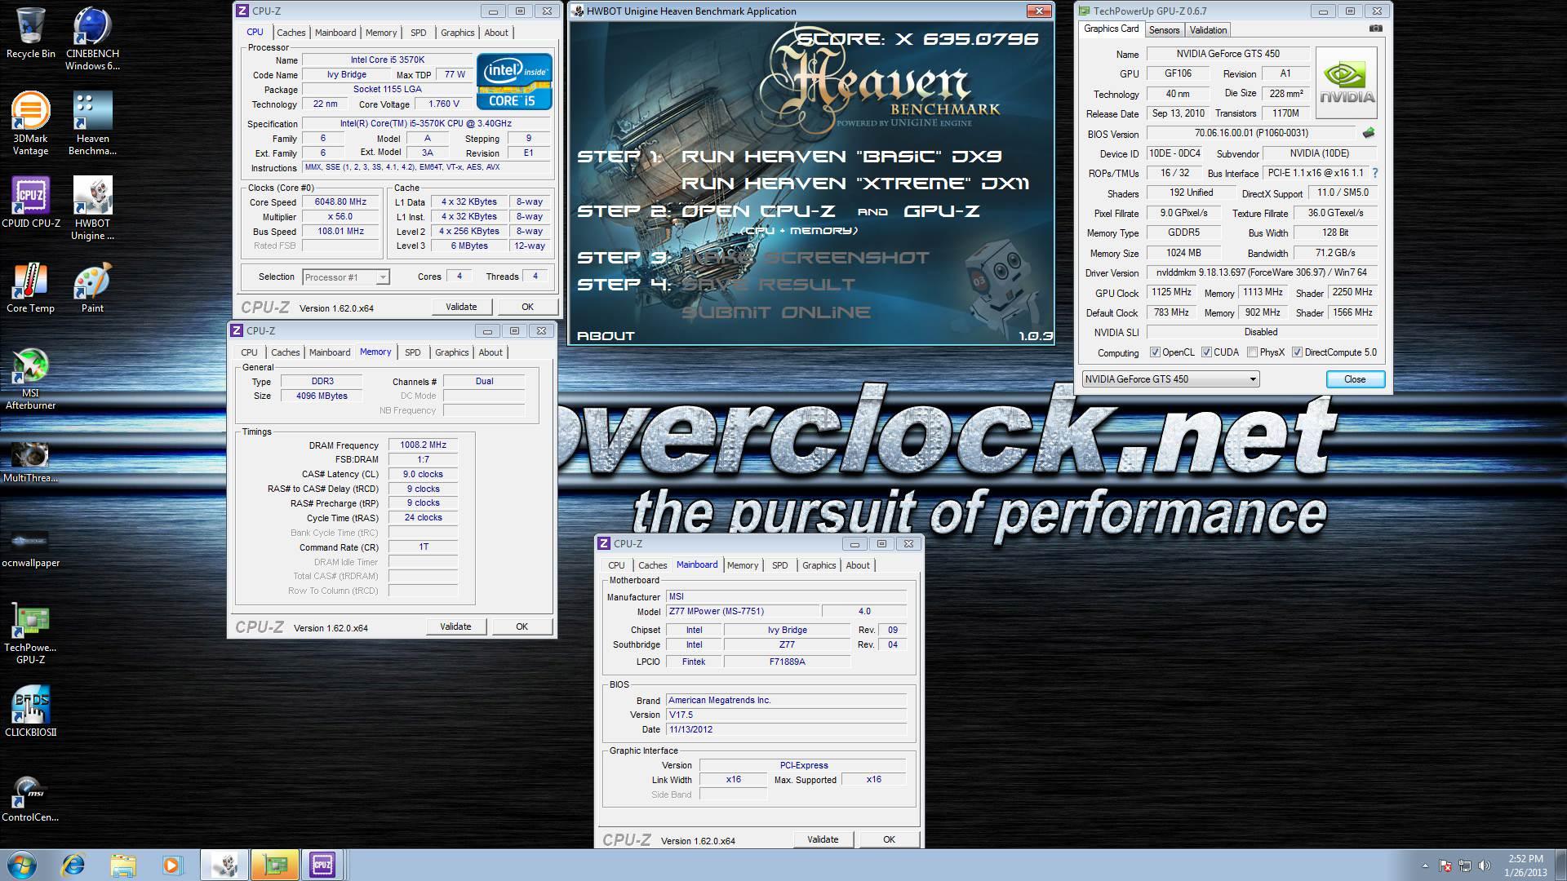Click the Bus Interface question mark in GPU-Z
Viewport: 1567px width, 881px height.
click(x=1375, y=173)
